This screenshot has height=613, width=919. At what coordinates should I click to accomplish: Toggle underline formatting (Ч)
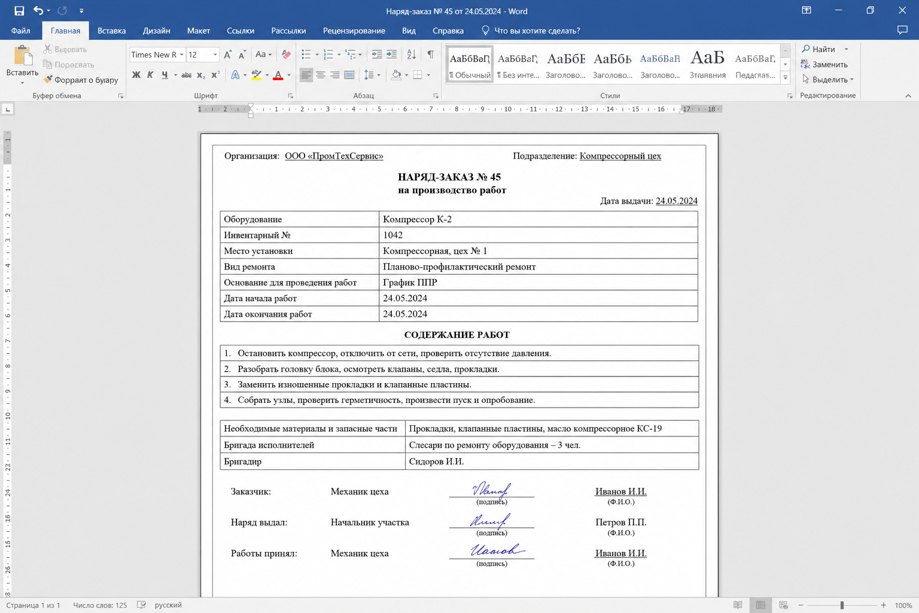165,75
